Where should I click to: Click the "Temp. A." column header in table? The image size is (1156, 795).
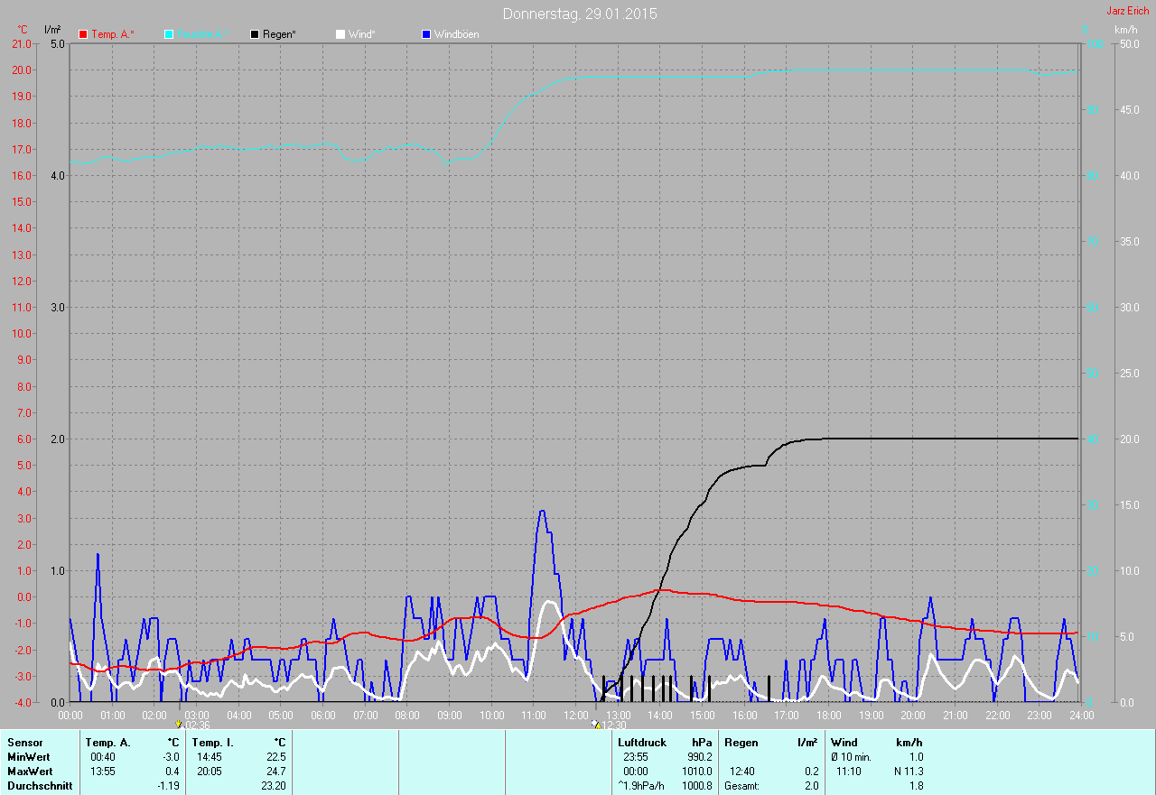(x=108, y=743)
